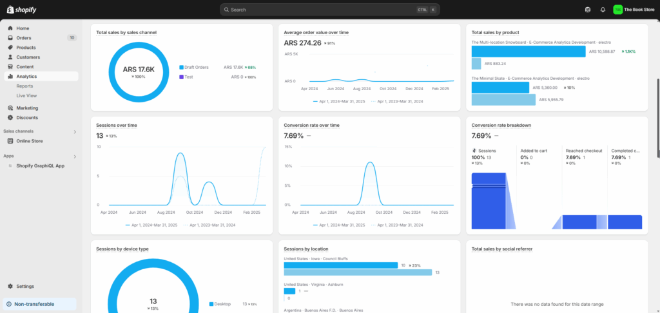Screen dimensions: 660x313
Task: Click the Sessions icon in conversion breakdown
Action: coord(474,151)
